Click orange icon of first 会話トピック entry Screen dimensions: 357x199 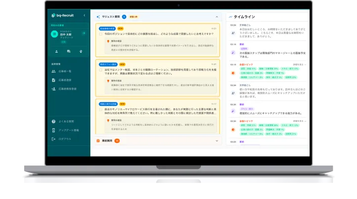click(233, 73)
